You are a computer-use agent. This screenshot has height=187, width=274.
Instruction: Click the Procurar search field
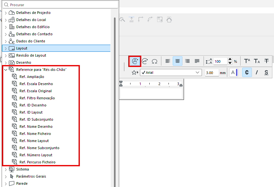(x=60, y=5)
